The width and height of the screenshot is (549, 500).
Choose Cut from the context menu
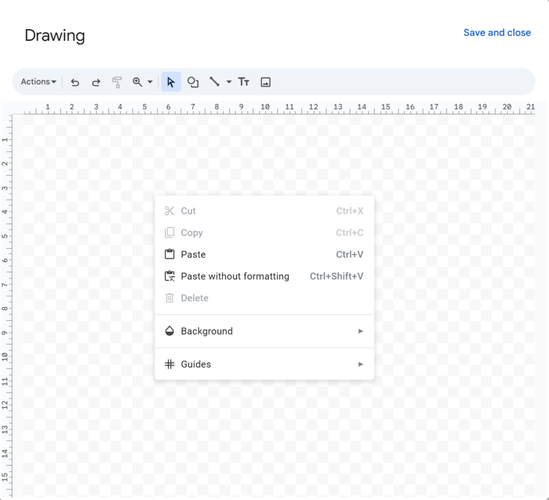(264, 211)
